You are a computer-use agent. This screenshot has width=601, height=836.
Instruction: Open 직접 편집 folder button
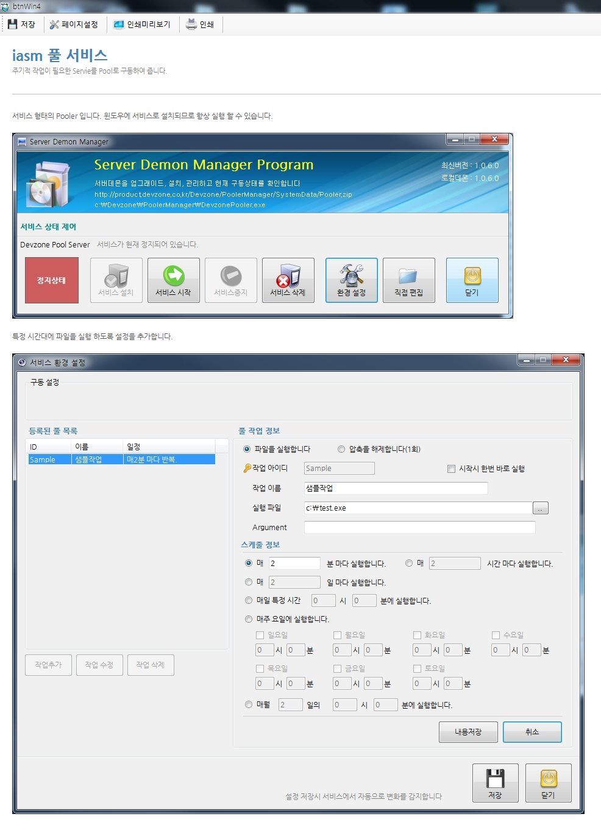(x=408, y=280)
